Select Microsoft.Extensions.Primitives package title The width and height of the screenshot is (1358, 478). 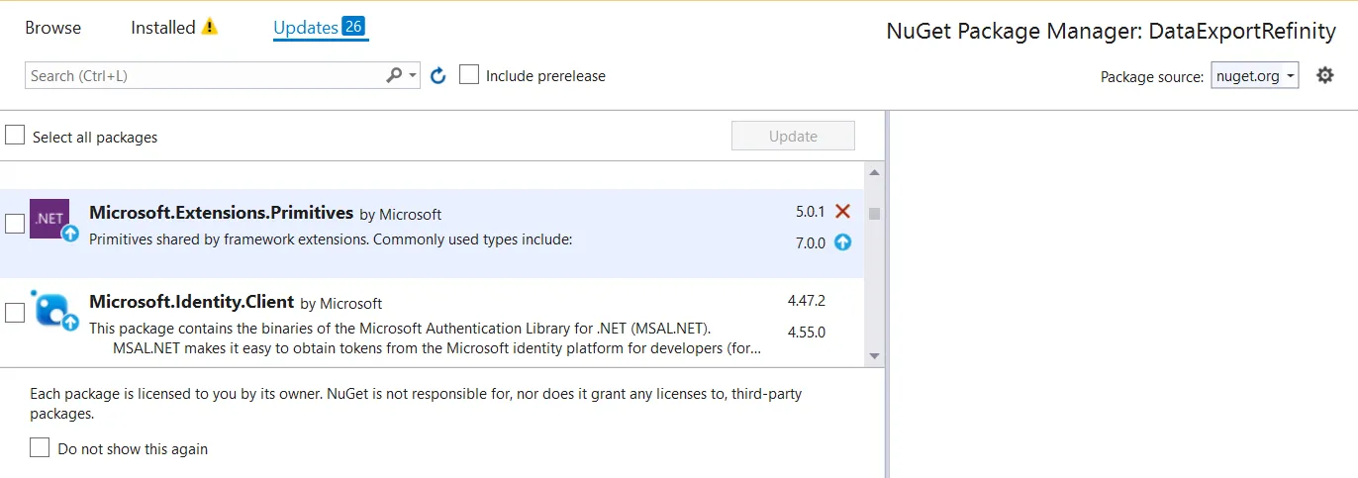[221, 213]
